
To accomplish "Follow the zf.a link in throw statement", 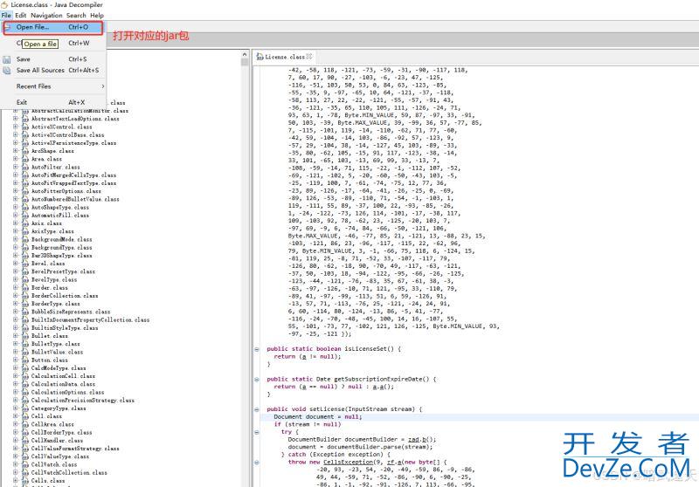I will click(x=397, y=462).
